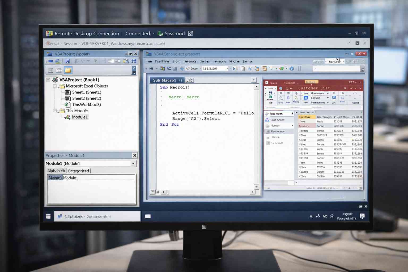The width and height of the screenshot is (408, 272).
Task: Open Help via the blue globe icon
Action: (291, 68)
